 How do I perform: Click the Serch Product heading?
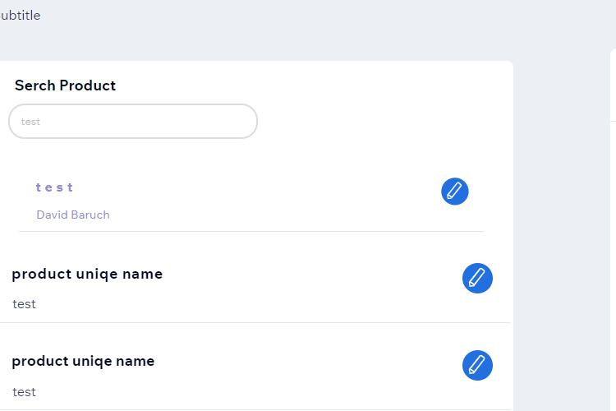point(65,85)
